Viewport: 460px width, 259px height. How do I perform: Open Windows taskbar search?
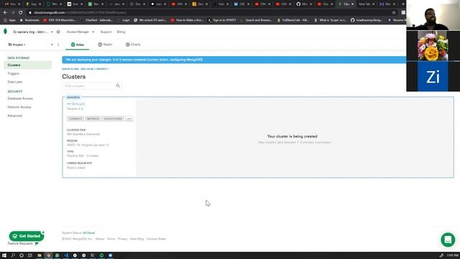point(13,255)
